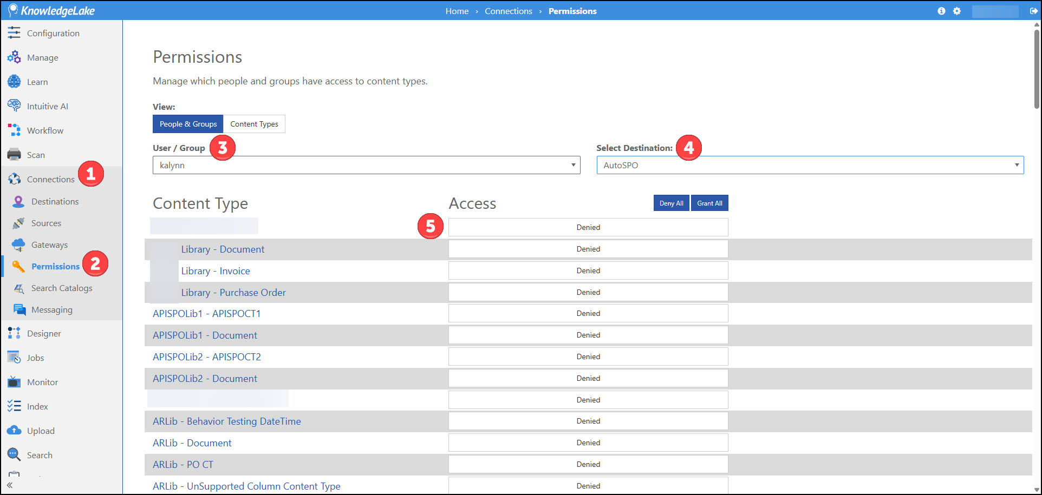Open the Monitor sidebar icon
Screen dimensions: 1042x495
tap(14, 382)
